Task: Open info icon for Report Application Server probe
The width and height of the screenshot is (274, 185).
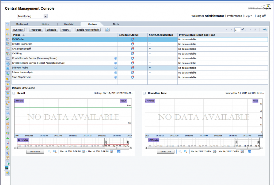Action: click(116, 63)
